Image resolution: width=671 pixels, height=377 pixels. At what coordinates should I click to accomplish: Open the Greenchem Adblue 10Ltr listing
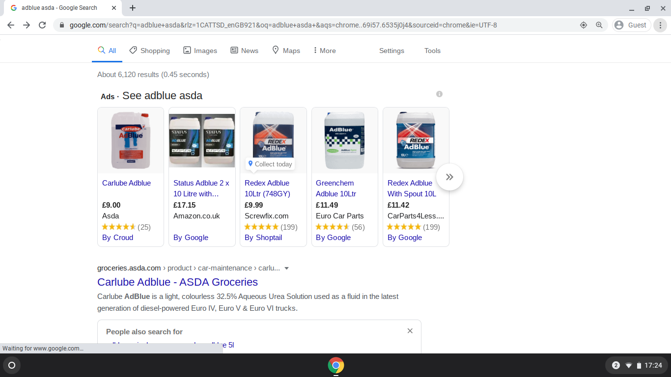coord(336,188)
